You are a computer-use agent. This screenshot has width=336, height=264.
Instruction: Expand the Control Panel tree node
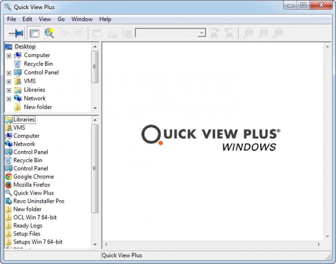point(9,73)
